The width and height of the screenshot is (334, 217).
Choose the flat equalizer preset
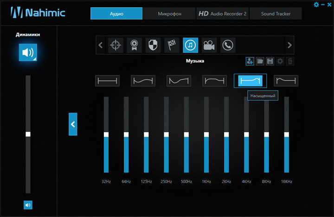[x=107, y=81]
